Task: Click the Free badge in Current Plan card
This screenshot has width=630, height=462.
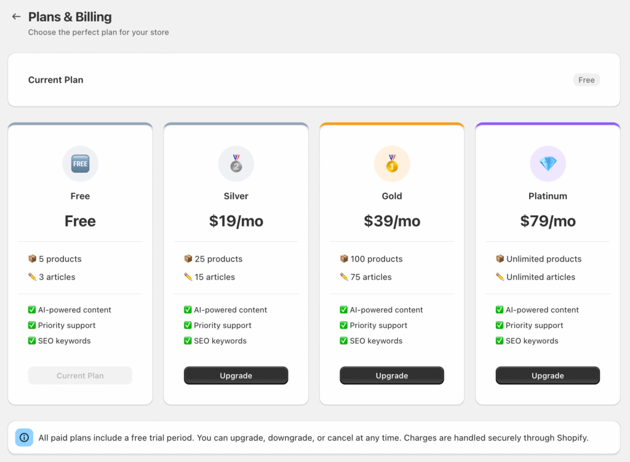Action: (586, 80)
